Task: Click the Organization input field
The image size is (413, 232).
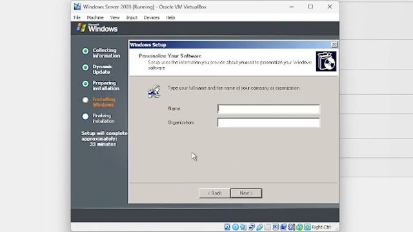Action: tap(268, 123)
